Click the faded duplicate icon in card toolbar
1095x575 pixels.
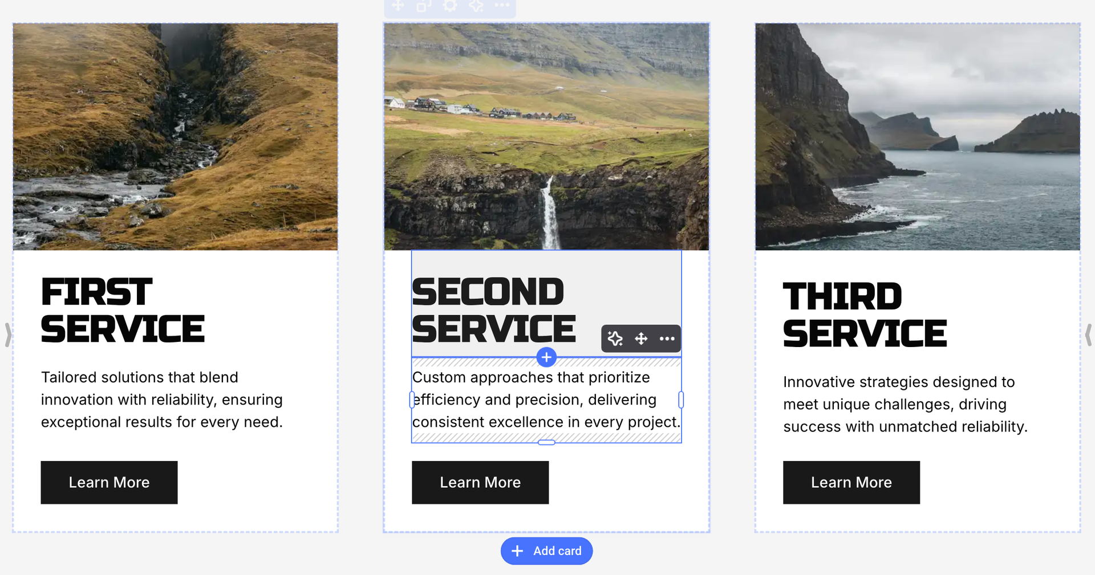point(424,6)
